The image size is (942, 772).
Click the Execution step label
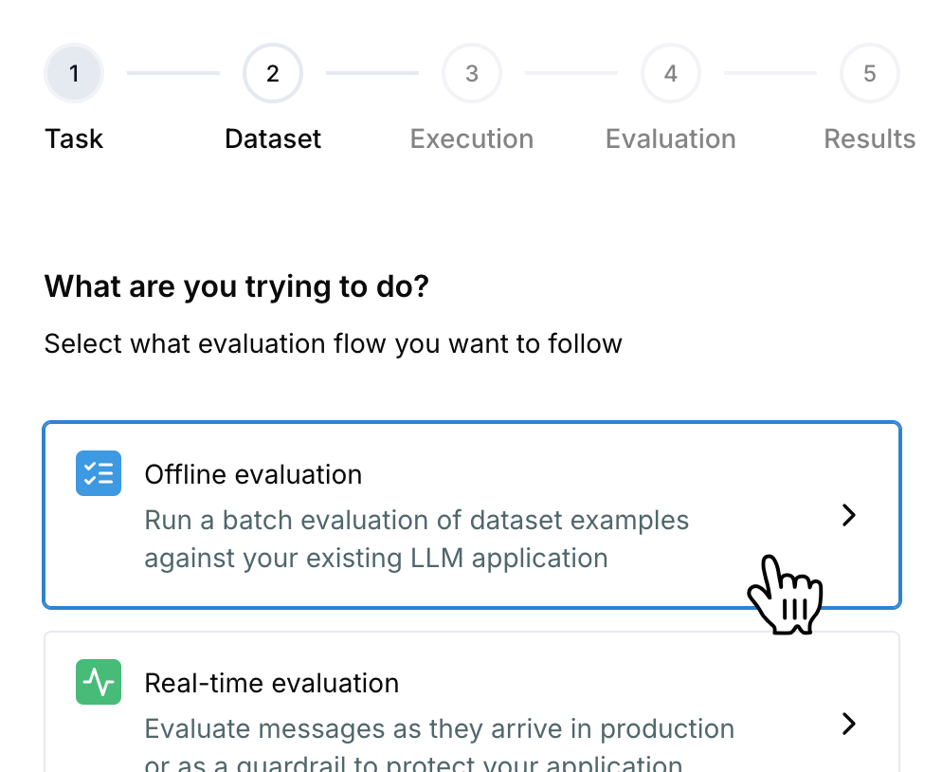(x=472, y=138)
